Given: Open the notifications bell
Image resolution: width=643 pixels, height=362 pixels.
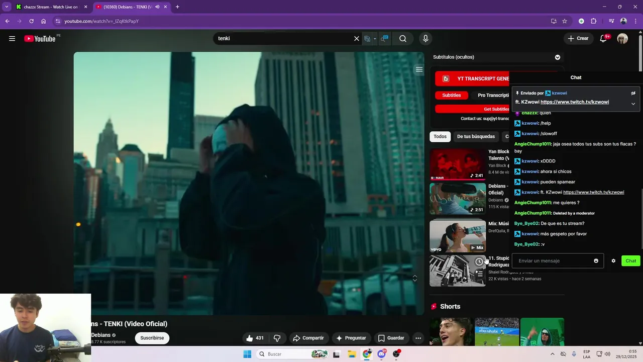Looking at the screenshot, I should (604, 39).
